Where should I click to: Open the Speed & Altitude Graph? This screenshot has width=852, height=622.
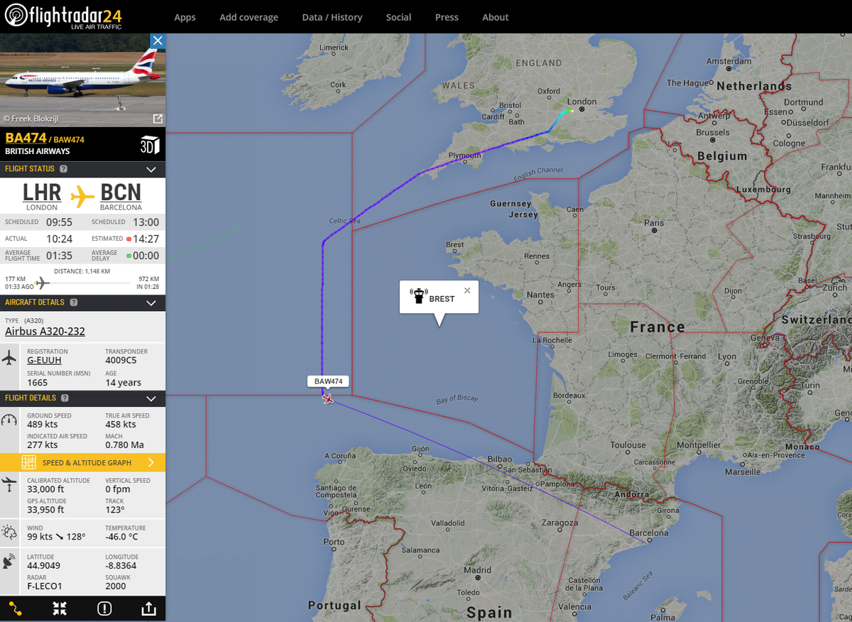pyautogui.click(x=82, y=462)
